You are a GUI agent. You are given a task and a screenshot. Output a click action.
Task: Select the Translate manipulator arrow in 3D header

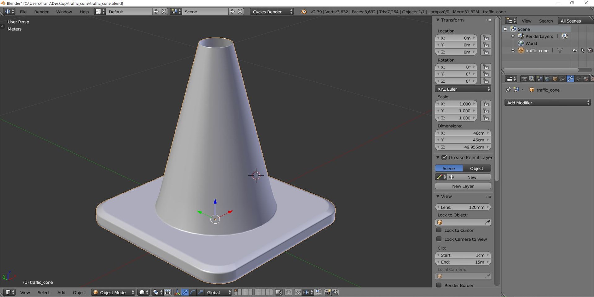coord(185,292)
